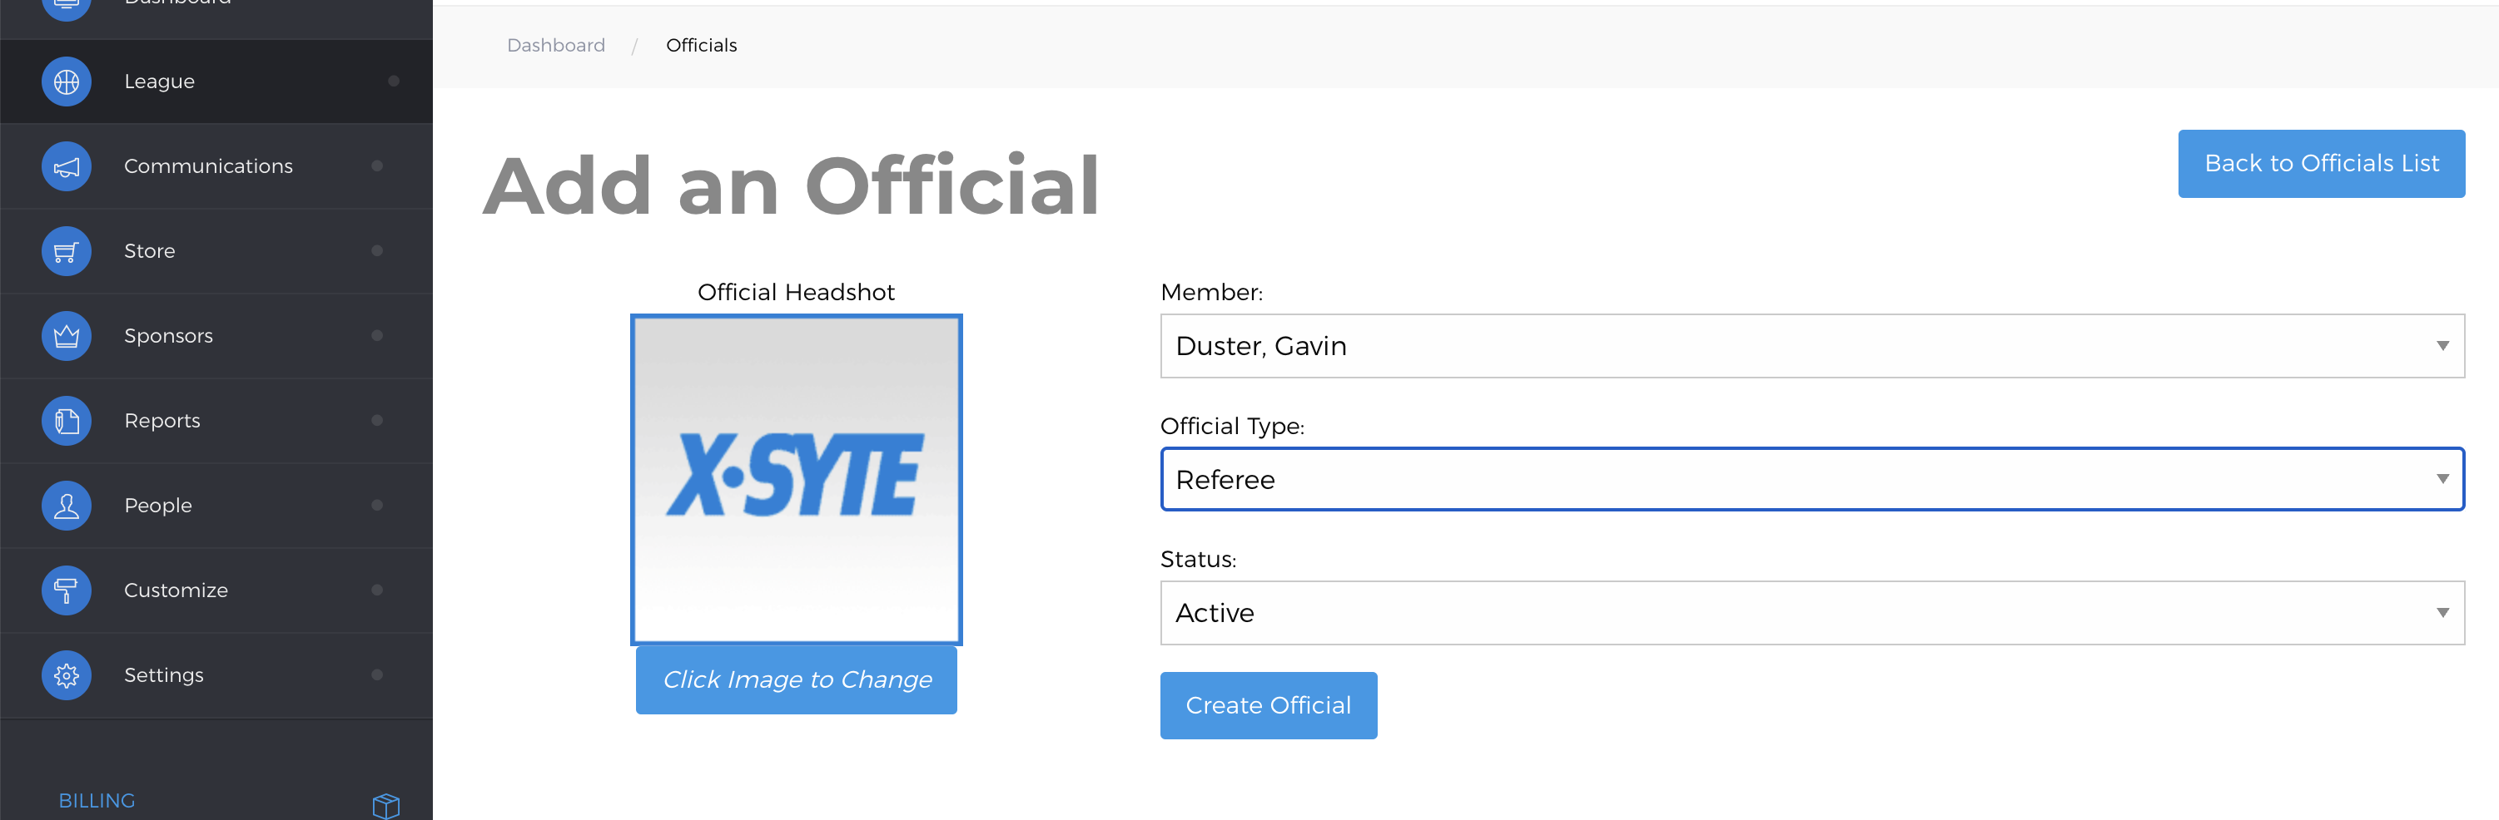Click the Officials breadcrumb
The width and height of the screenshot is (2499, 820).
point(702,46)
